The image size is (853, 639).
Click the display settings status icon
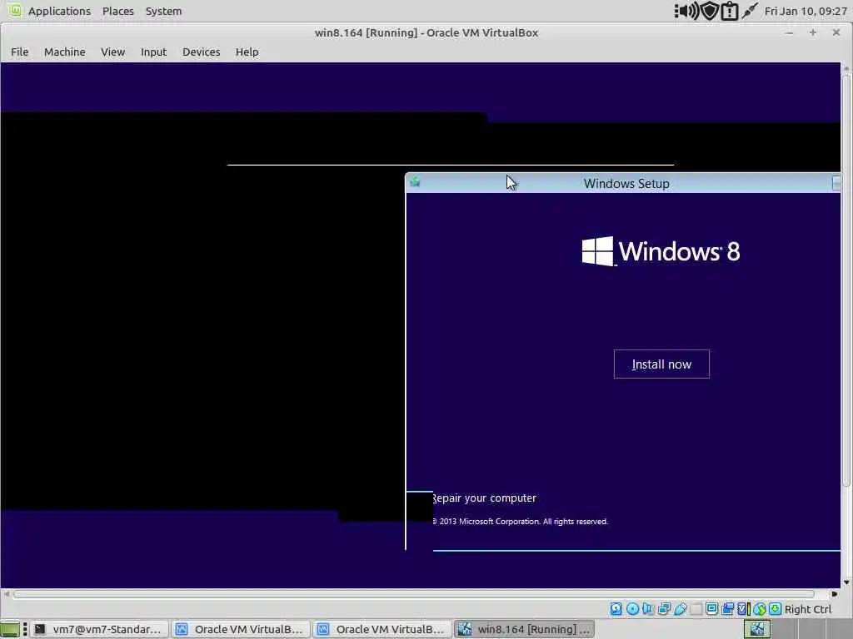[711, 608]
